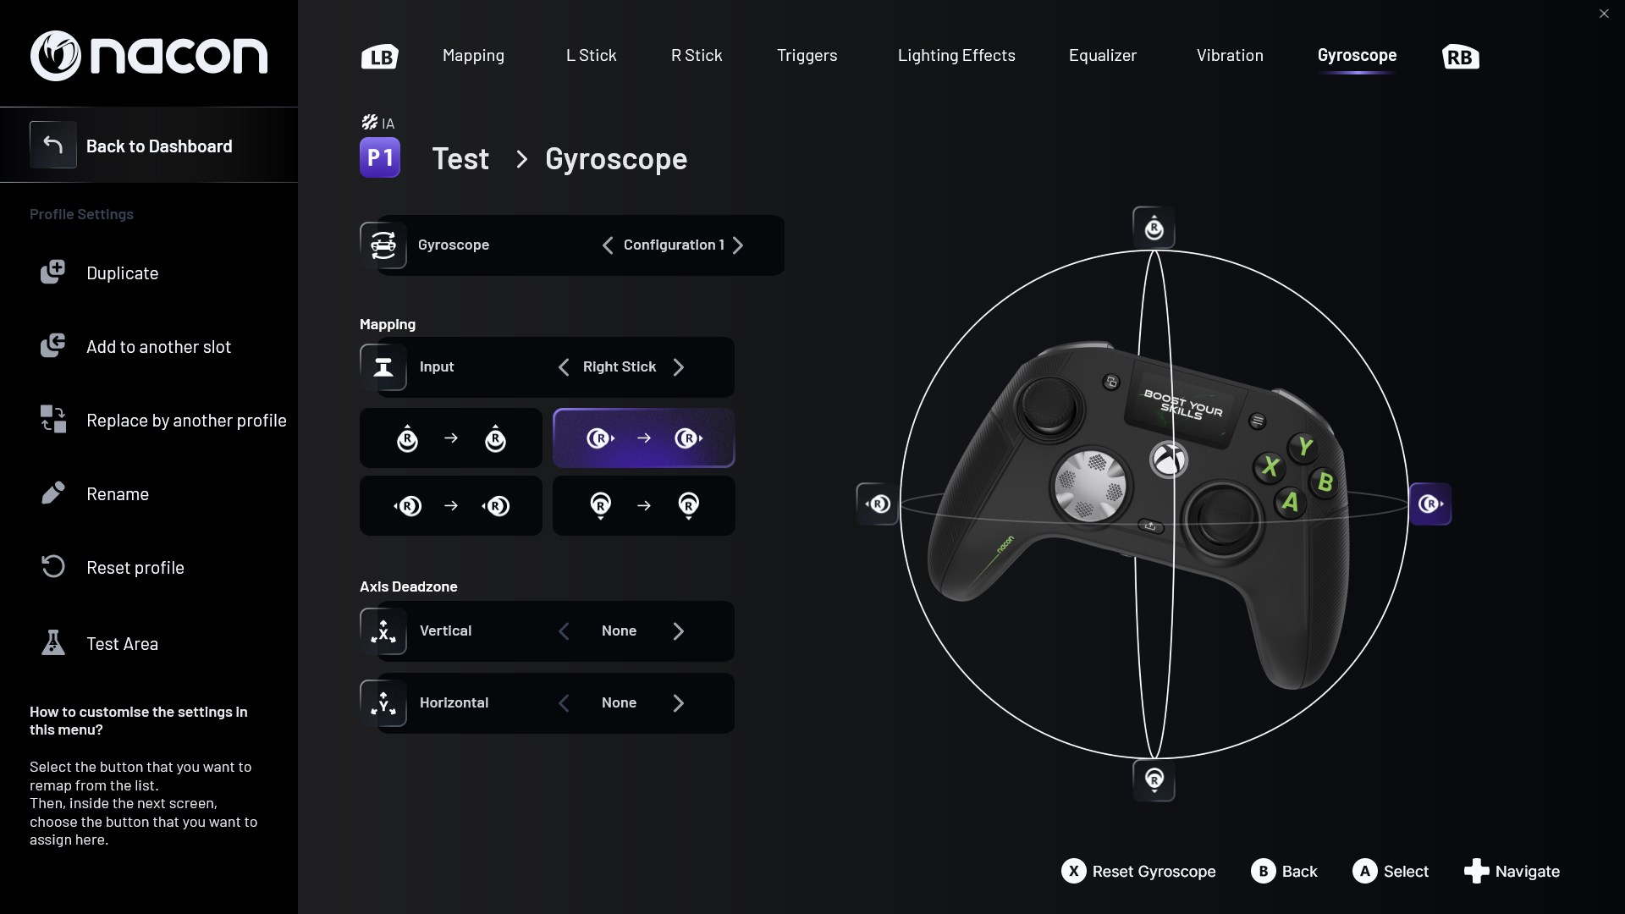This screenshot has width=1625, height=914.
Task: Select the stick-left mapping tile
Action: coord(450,505)
